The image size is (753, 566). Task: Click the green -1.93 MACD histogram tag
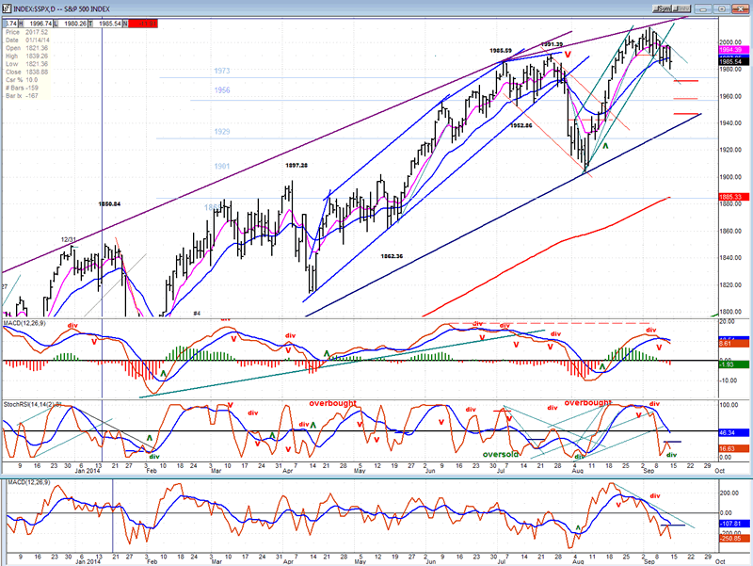(x=734, y=364)
